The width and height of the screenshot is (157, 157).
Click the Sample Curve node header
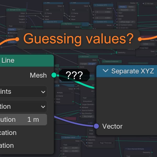click(16, 10)
